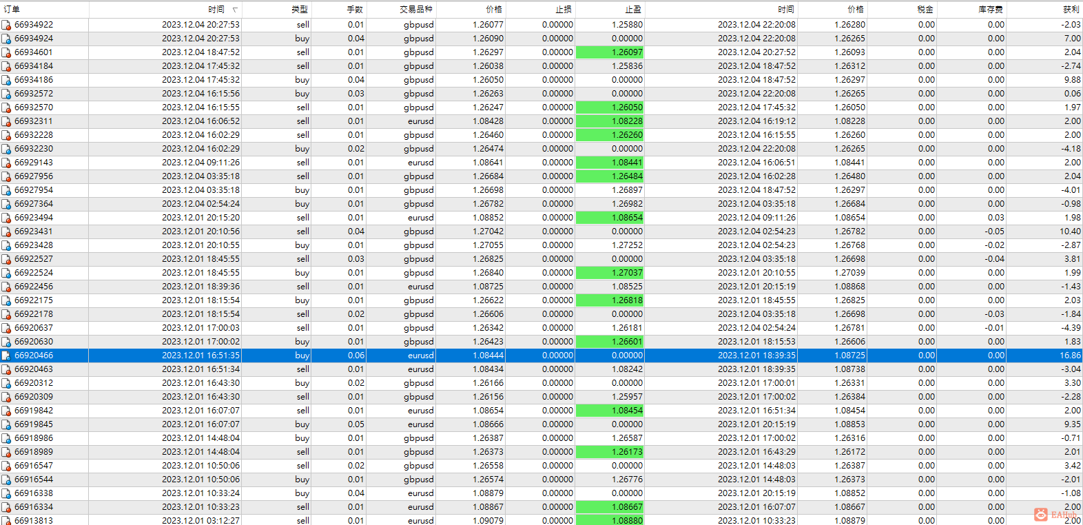Click the 时间 header with the sort arrow
This screenshot has width=1083, height=525.
tap(216, 10)
